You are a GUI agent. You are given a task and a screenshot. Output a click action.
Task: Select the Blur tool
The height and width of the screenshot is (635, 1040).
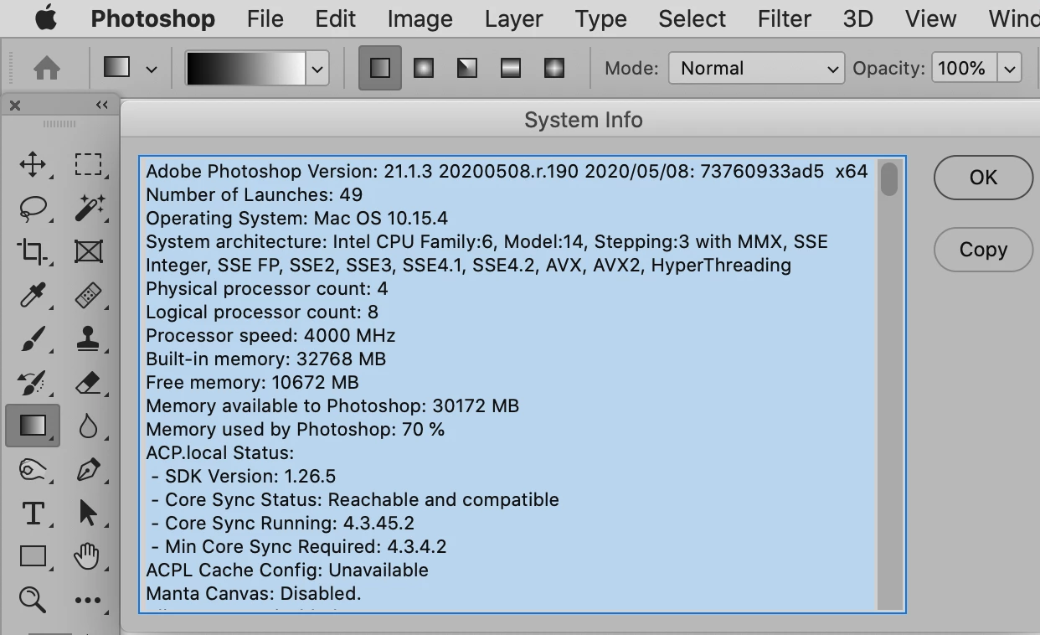click(88, 426)
